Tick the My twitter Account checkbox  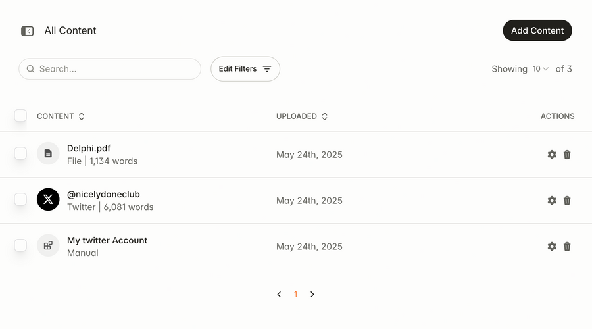coord(20,245)
